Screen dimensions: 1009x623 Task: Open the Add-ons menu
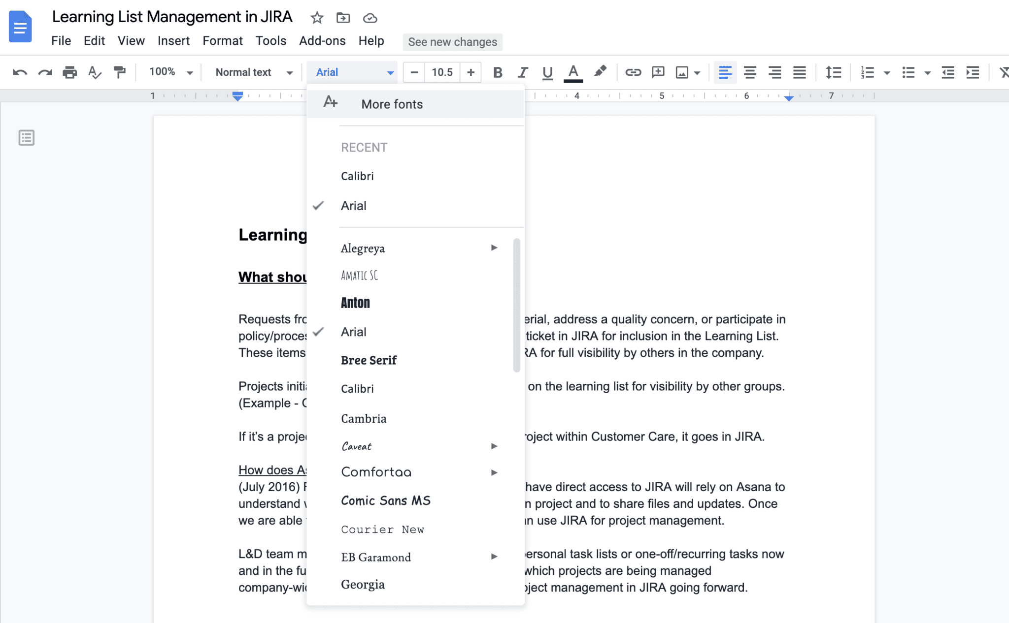pyautogui.click(x=322, y=41)
